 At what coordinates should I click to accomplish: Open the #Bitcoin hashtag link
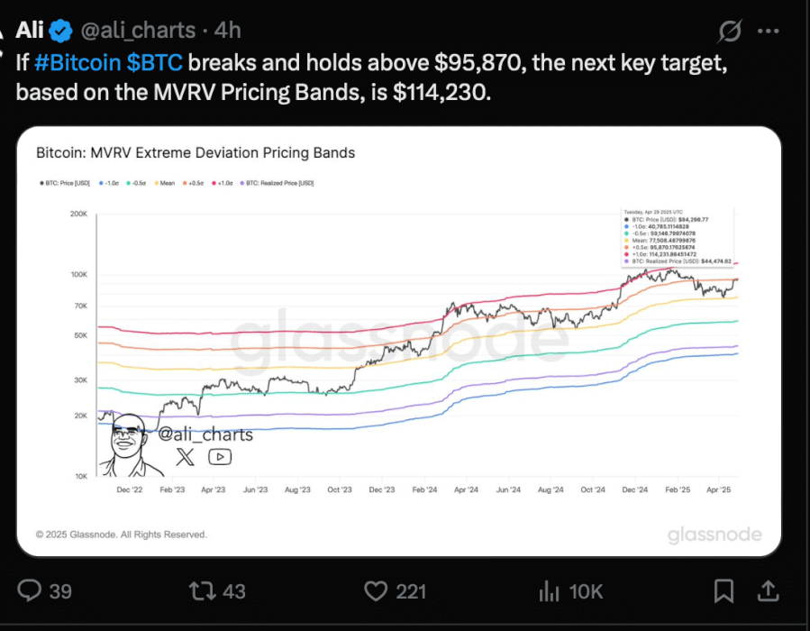pos(77,62)
